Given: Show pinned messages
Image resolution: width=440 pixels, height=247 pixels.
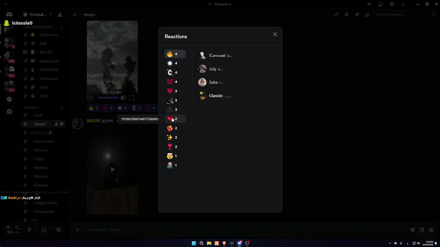Looking at the screenshot, I should pyautogui.click(x=357, y=14).
